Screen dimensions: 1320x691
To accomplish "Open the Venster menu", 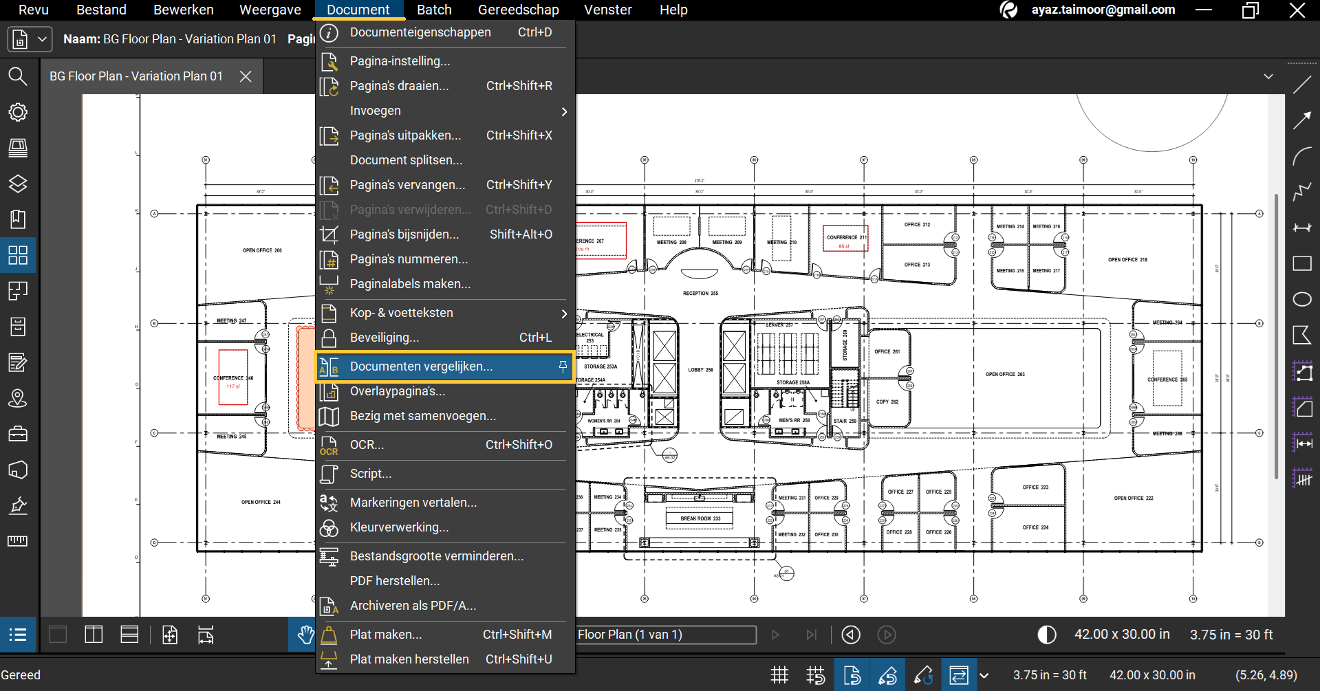I will (608, 10).
